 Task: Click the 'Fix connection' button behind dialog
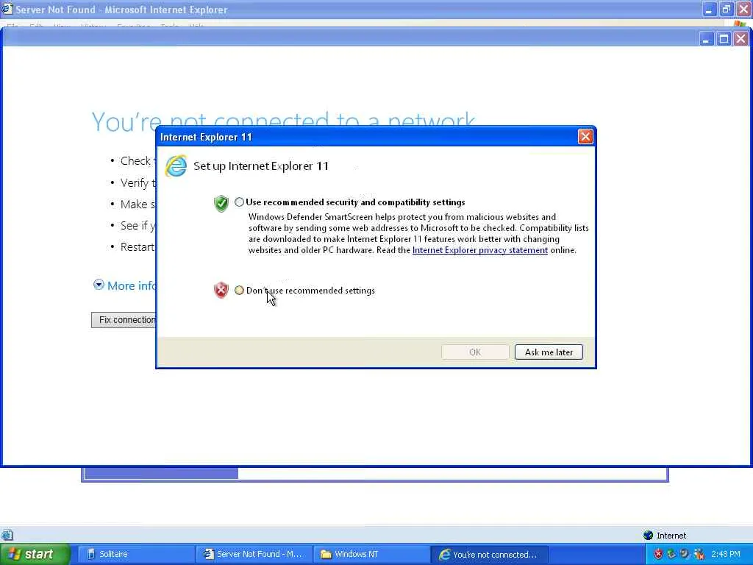point(124,320)
